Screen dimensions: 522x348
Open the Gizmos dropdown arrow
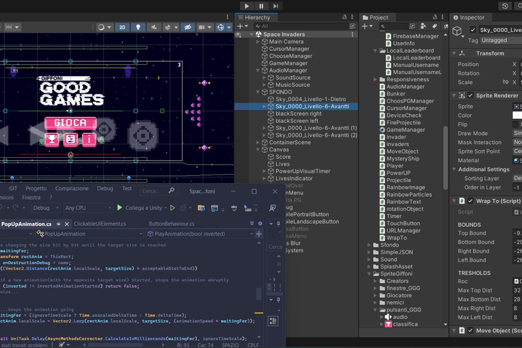click(229, 28)
